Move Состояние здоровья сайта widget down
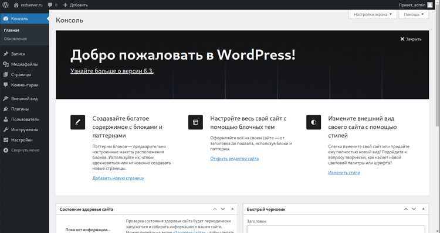The height and width of the screenshot is (233, 440). (x=223, y=209)
